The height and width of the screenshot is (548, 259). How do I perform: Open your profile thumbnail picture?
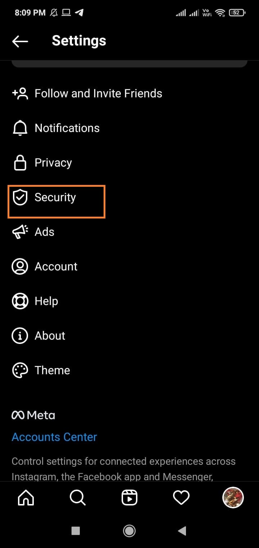[233, 498]
